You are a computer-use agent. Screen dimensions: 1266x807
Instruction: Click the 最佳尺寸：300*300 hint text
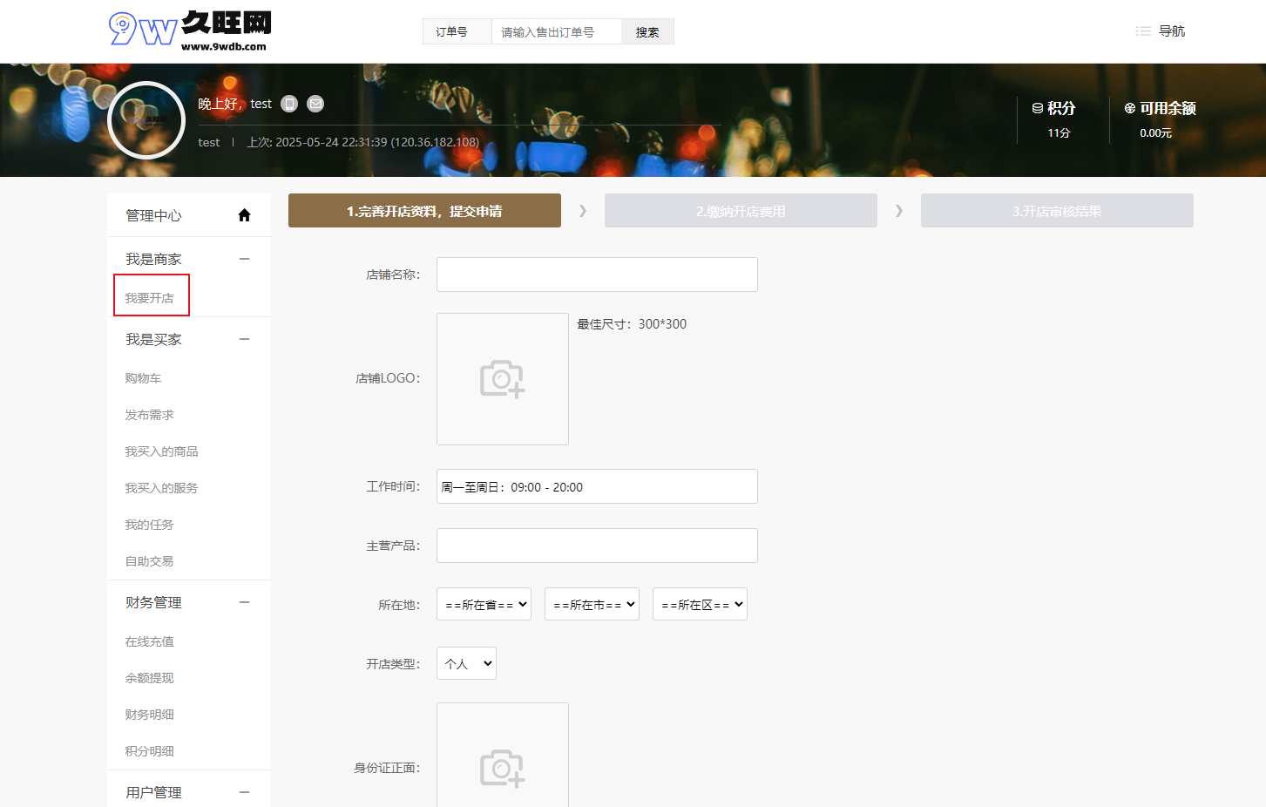[632, 324]
